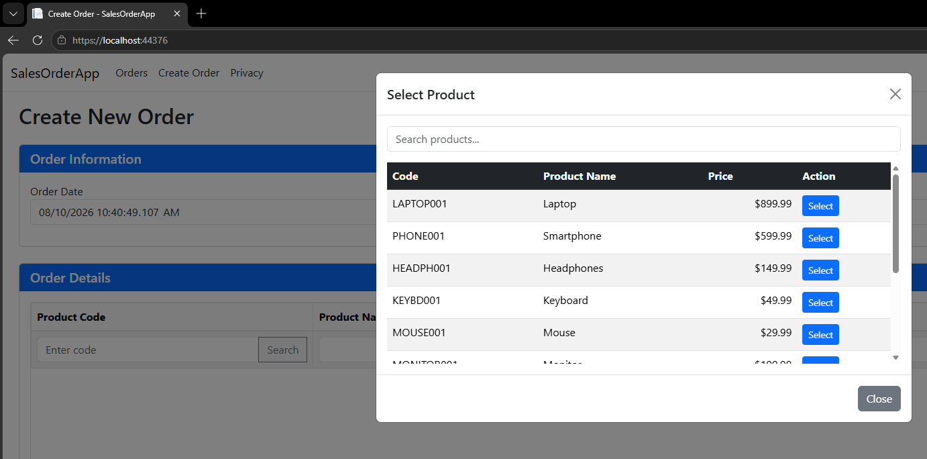Select the Headphones product
This screenshot has height=459, width=927.
tap(820, 270)
